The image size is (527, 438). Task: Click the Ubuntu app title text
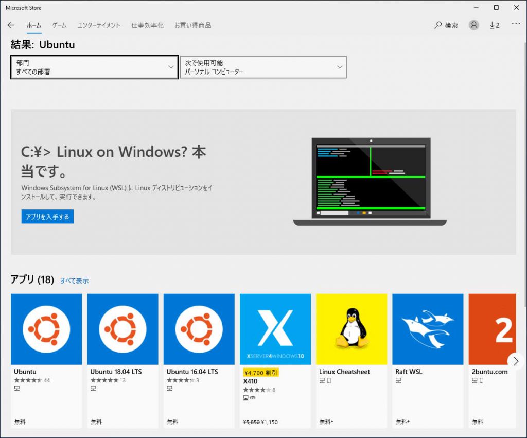click(25, 372)
